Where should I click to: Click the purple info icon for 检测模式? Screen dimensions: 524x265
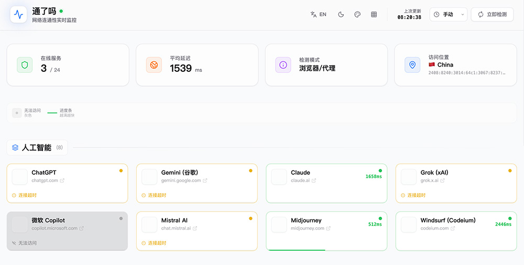(x=283, y=65)
